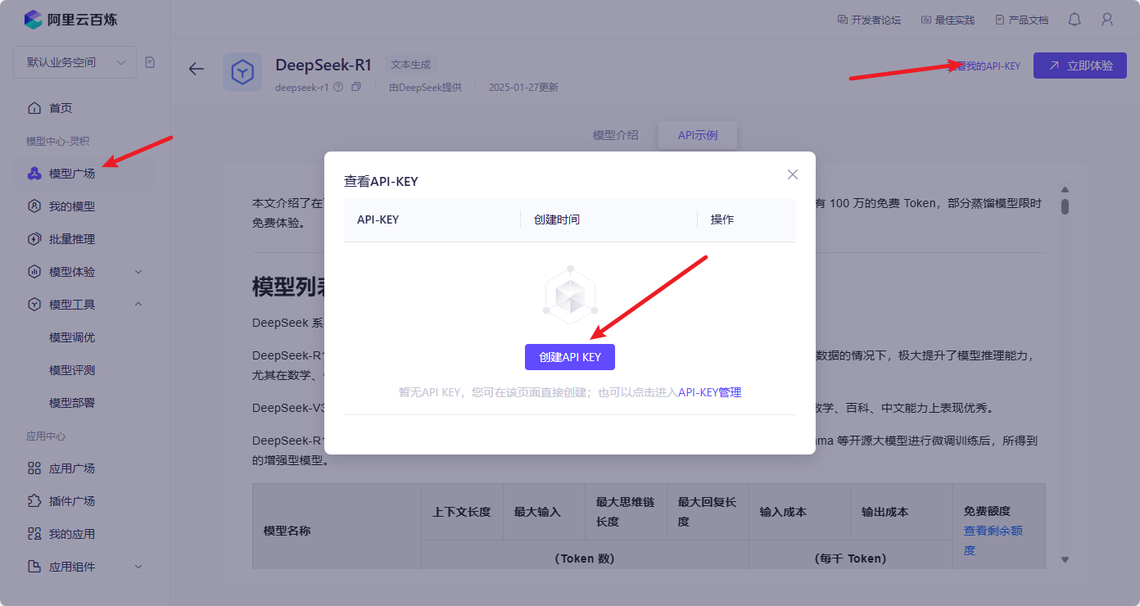Click the 由DeepSeek提供 text
This screenshot has width=1140, height=606.
coord(425,87)
